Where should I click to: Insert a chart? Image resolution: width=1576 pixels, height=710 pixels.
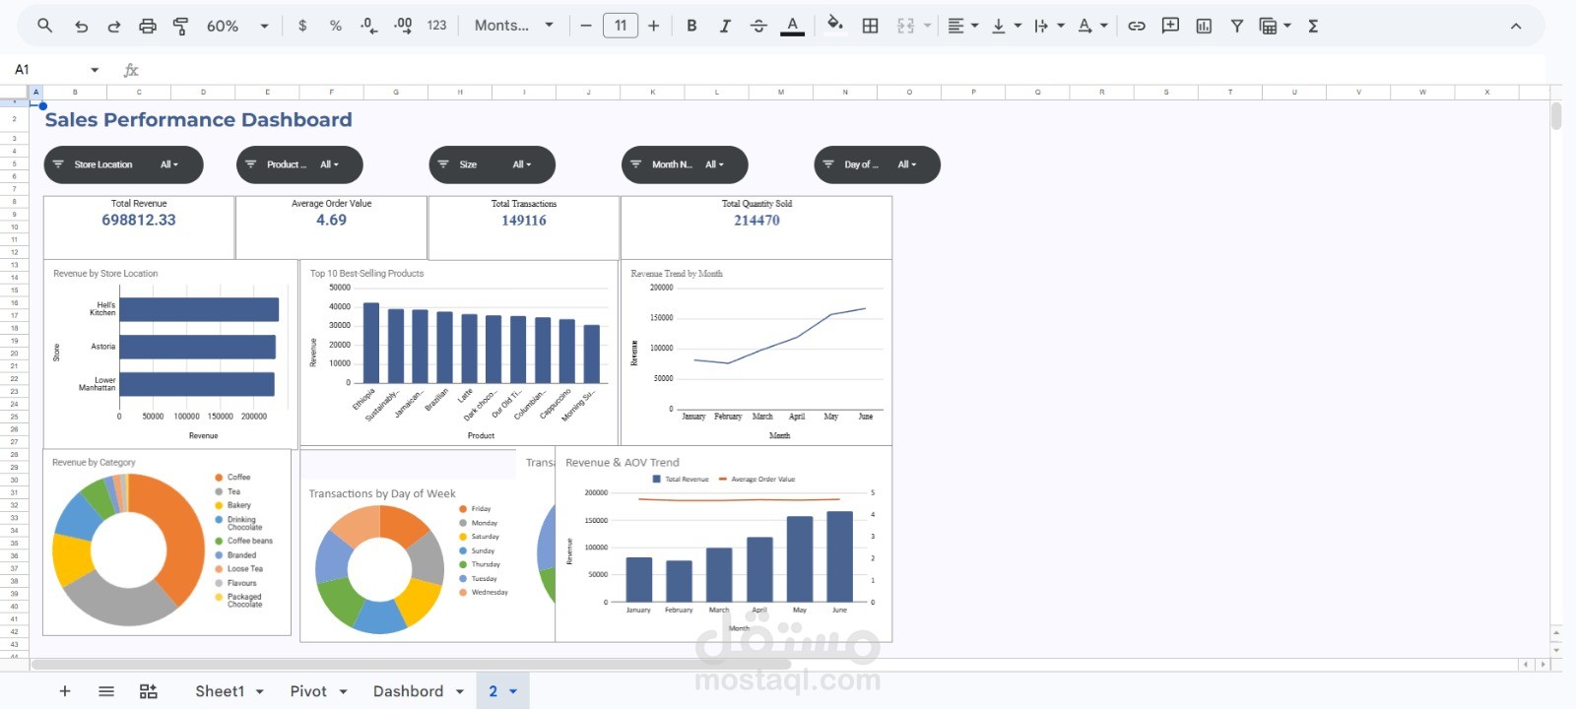(1204, 26)
